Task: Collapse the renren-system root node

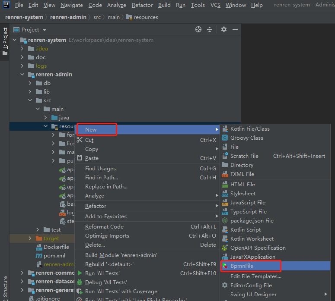Action: (x=15, y=40)
